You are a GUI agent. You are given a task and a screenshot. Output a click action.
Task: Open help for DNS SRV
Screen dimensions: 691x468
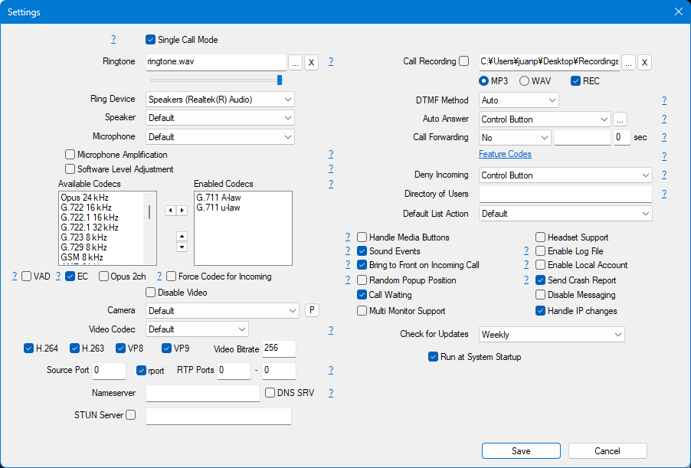331,393
